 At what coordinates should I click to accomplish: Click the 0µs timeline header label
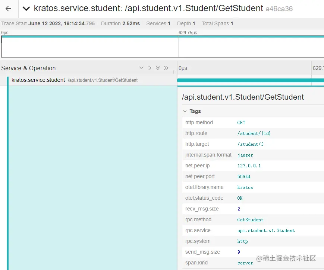point(183,68)
